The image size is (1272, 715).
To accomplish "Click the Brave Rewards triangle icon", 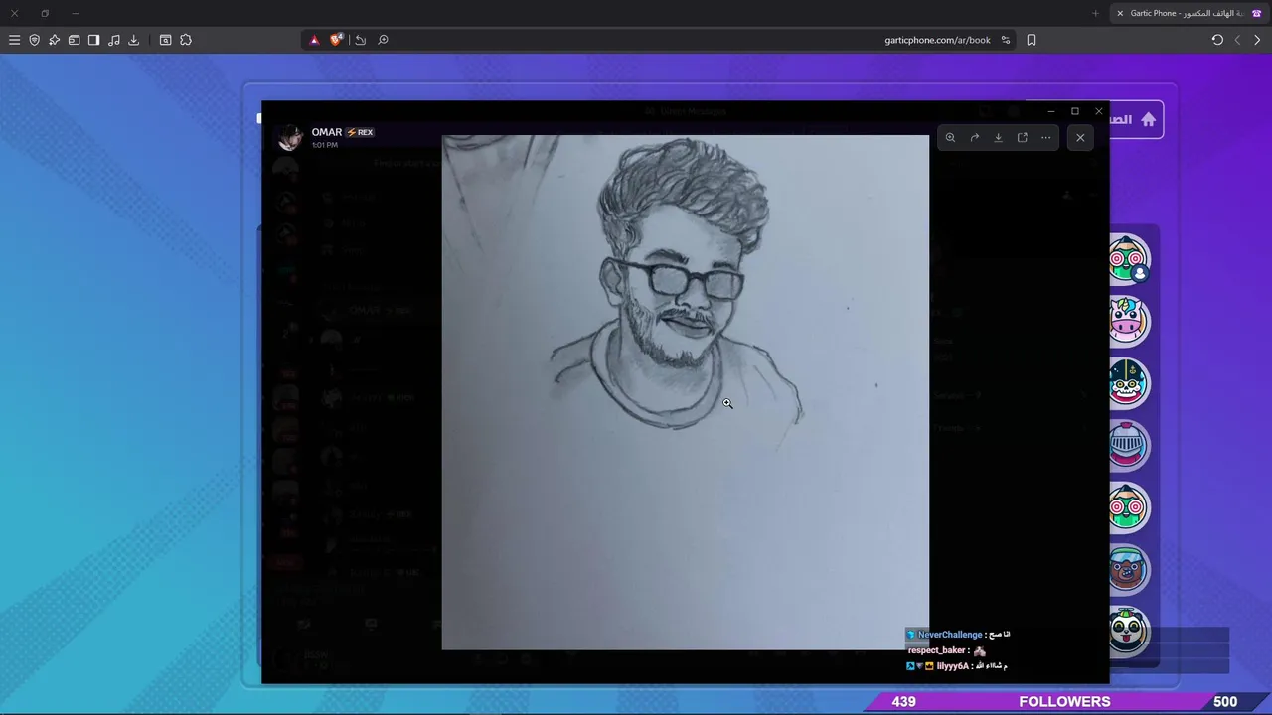I will [x=314, y=40].
